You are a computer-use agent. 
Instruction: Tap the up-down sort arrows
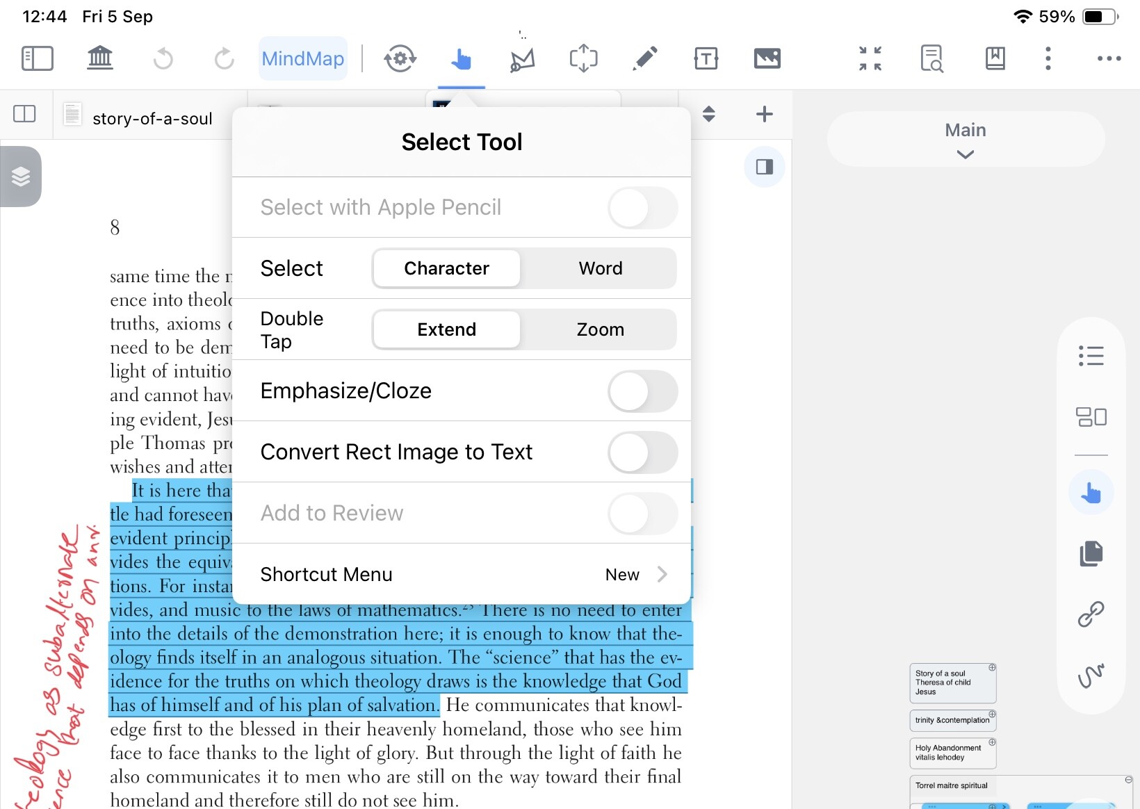(708, 114)
